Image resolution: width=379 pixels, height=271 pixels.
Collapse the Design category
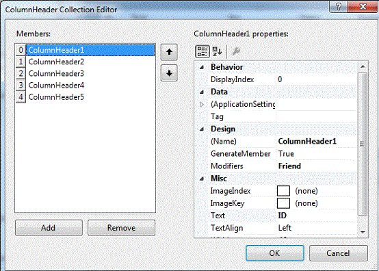pos(202,129)
